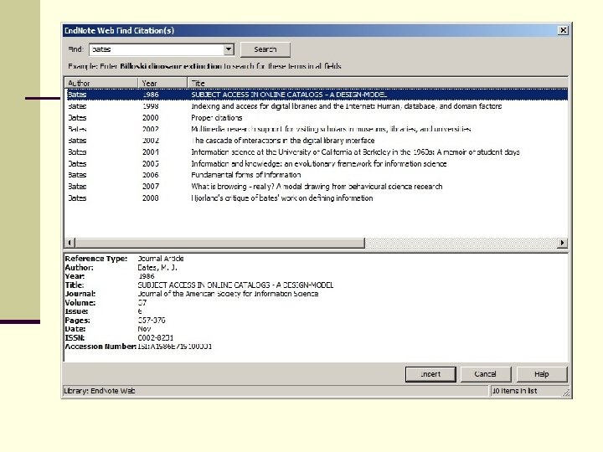Viewport: 603px width, 452px height.
Task: Select the What is browsing 2007 row
Action: point(316,187)
